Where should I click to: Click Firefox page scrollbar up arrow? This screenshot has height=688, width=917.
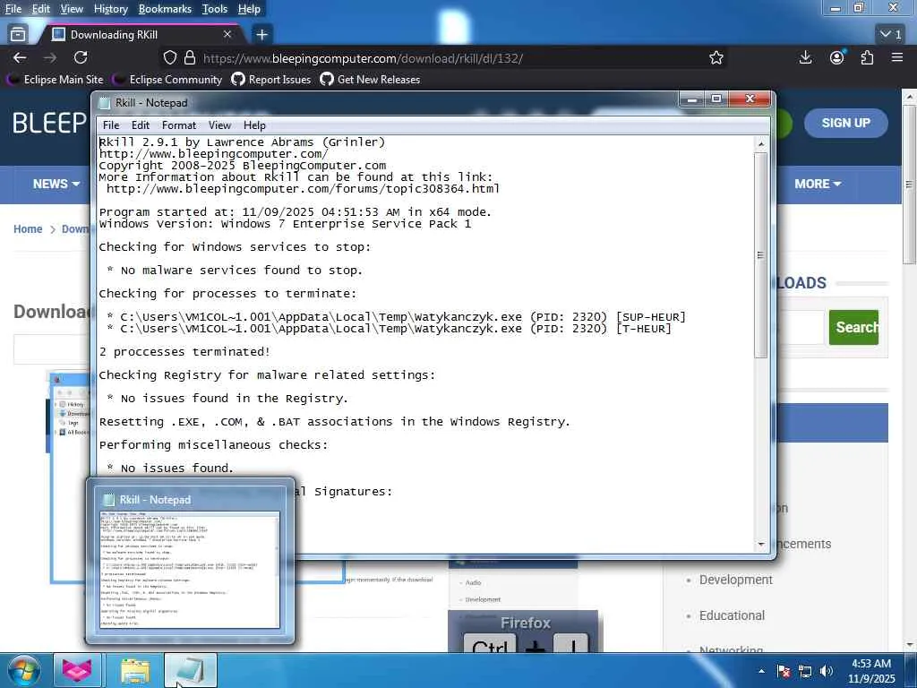[x=910, y=96]
